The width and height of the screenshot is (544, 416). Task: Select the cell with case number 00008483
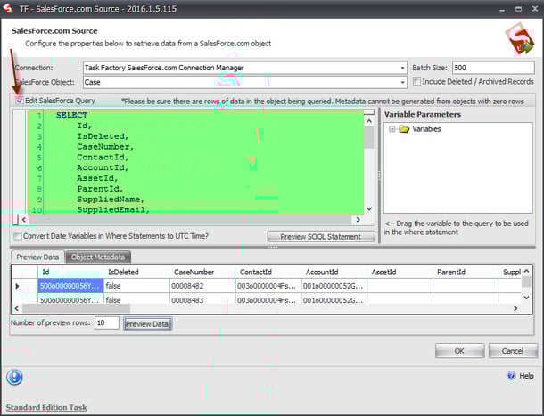click(202, 299)
